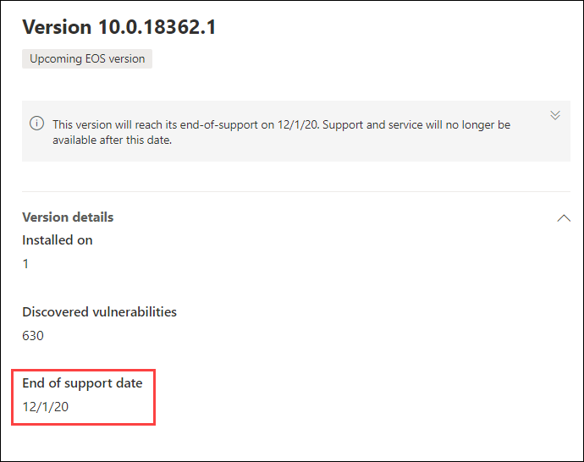This screenshot has width=584, height=462.
Task: Click the "available after this date" banner line
Action: coord(112,140)
